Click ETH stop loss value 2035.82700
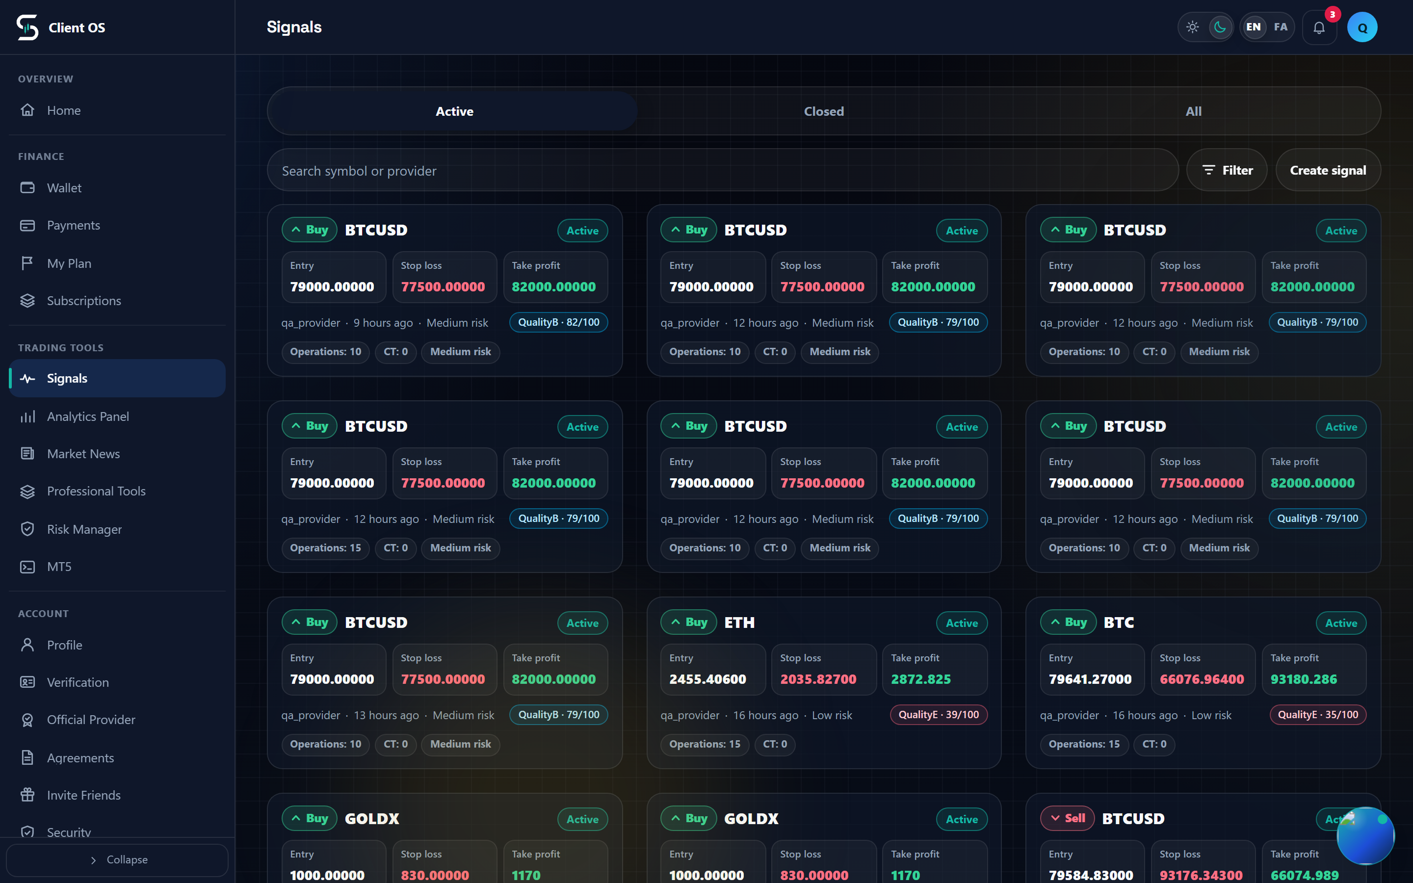 (x=818, y=679)
